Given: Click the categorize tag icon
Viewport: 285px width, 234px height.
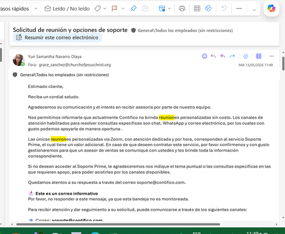Looking at the screenshot, I should [97, 9].
